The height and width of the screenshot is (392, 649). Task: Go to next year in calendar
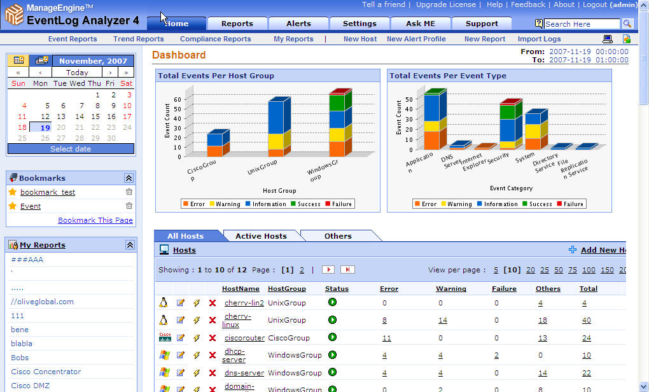coord(126,73)
